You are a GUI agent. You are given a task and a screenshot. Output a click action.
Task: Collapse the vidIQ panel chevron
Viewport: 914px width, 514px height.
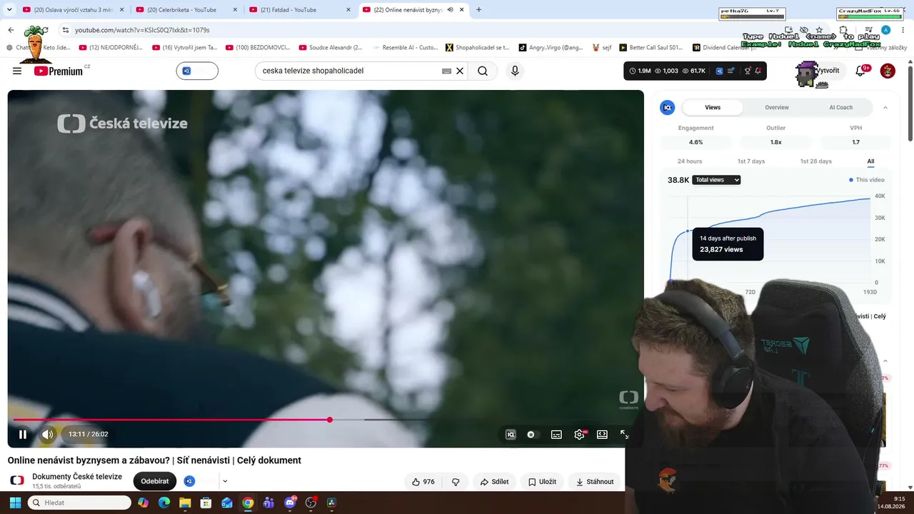tap(885, 107)
